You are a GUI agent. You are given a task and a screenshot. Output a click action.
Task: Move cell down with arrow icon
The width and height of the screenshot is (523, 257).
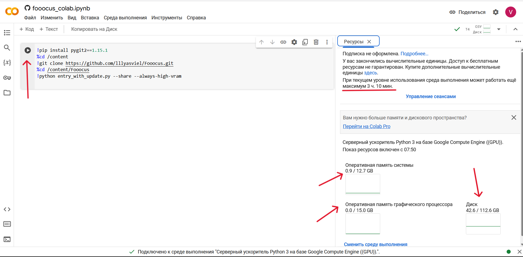[272, 42]
